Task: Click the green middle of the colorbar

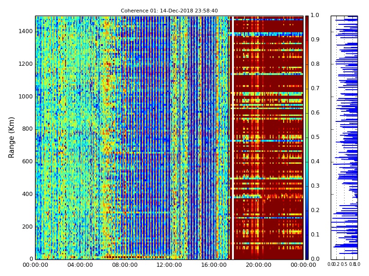Action: tap(307, 138)
